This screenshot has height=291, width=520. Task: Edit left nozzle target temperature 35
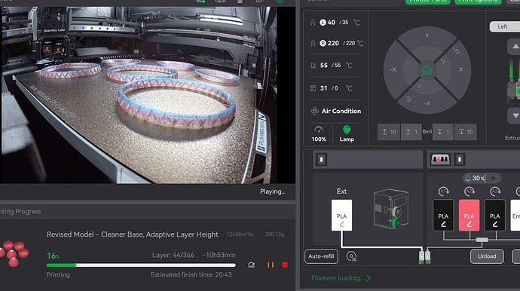345,22
